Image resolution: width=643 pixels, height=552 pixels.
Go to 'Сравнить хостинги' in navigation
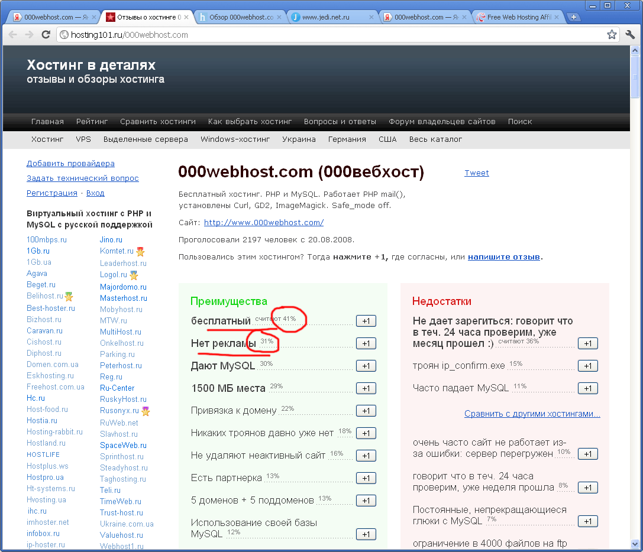pyautogui.click(x=158, y=122)
